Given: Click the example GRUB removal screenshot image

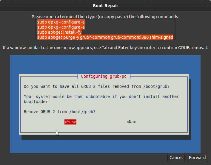Looking at the screenshot, I should pyautogui.click(x=105, y=104).
